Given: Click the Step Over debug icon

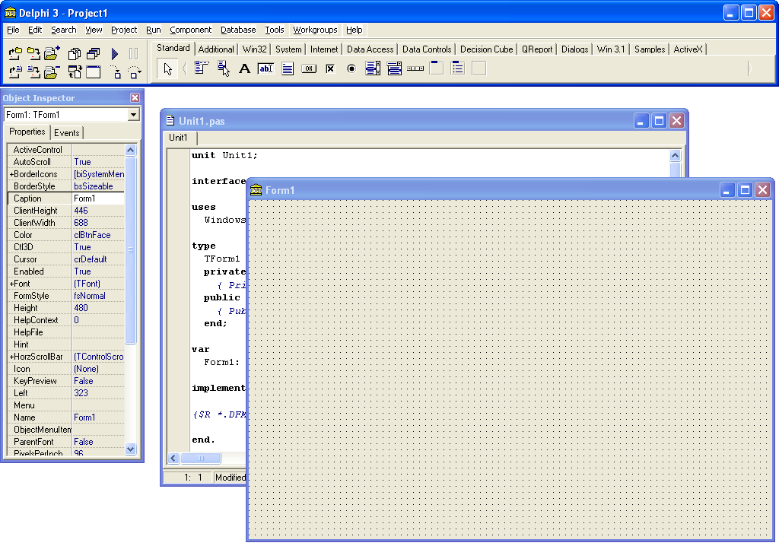Looking at the screenshot, I should point(134,72).
